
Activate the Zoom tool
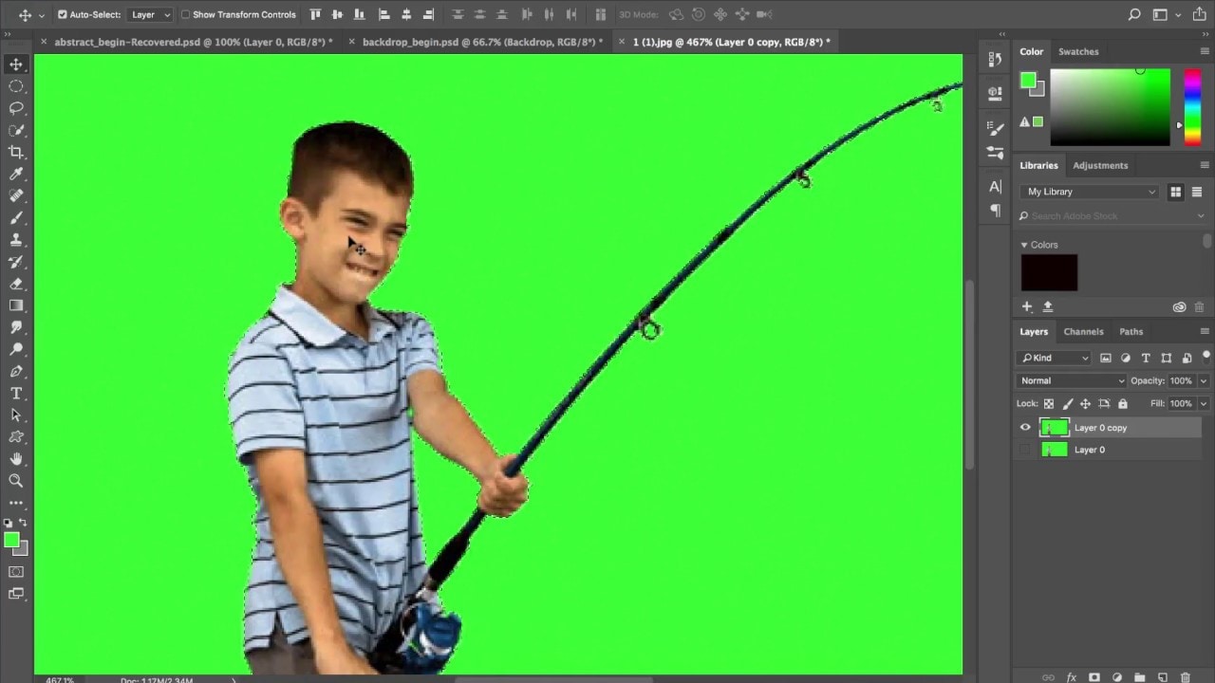tap(15, 480)
